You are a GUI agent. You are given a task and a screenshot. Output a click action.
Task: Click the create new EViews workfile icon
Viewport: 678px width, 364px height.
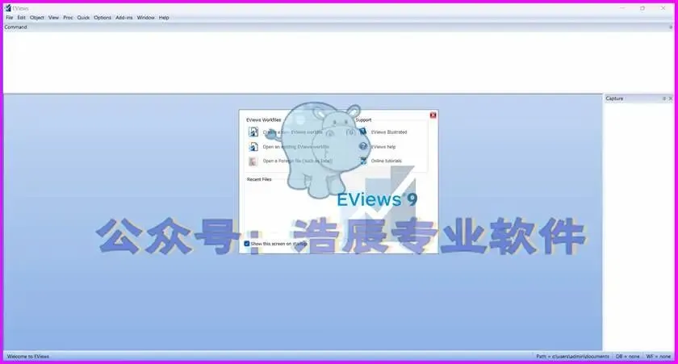coord(253,132)
